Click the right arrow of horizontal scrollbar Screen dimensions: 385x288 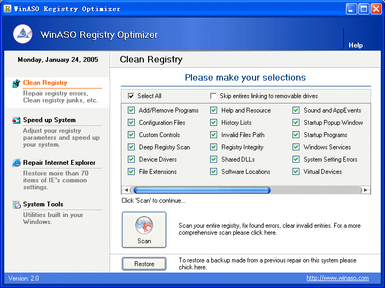pos(366,190)
